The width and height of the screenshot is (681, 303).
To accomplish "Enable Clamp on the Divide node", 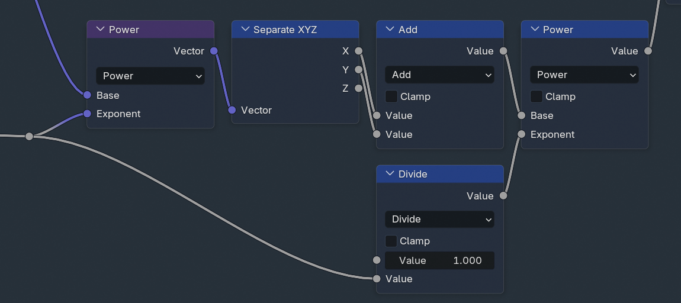I will pyautogui.click(x=391, y=241).
